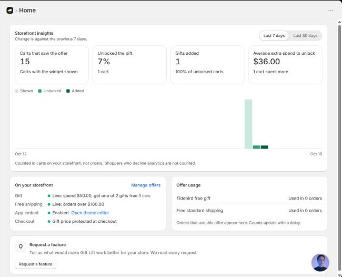Open Carts that saw the offer card

(52, 65)
